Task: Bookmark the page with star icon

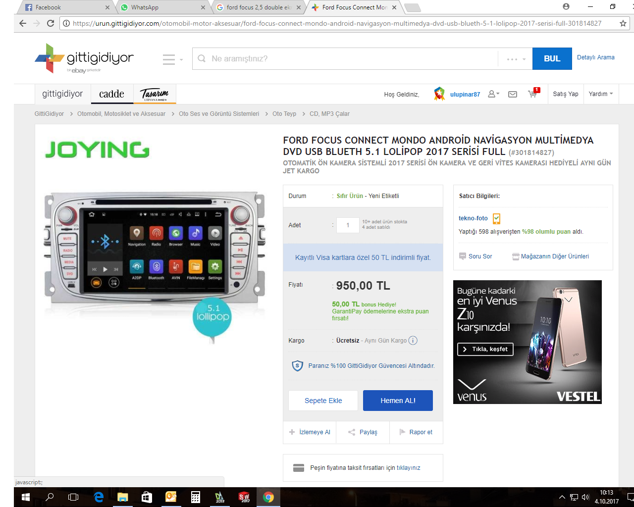Action: pyautogui.click(x=623, y=23)
